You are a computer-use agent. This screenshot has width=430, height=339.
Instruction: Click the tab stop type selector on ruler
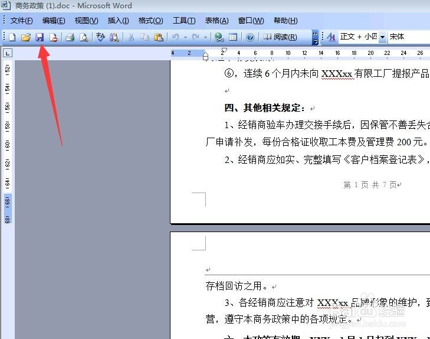point(8,53)
